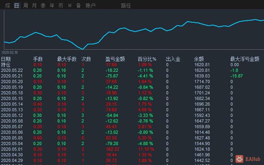264x165 pixels.
Task: Click balance value 1714.70
Action: click(202, 81)
